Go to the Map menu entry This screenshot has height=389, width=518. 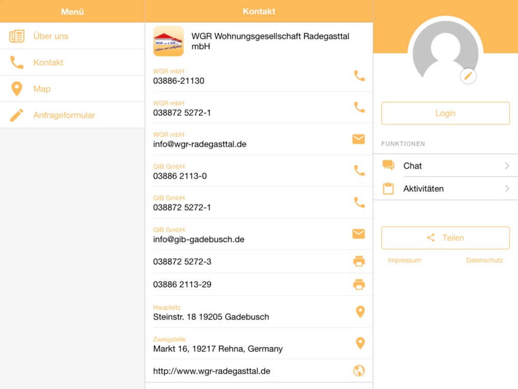click(x=73, y=89)
